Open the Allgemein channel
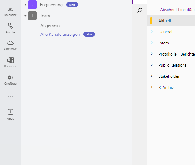 pos(50,26)
